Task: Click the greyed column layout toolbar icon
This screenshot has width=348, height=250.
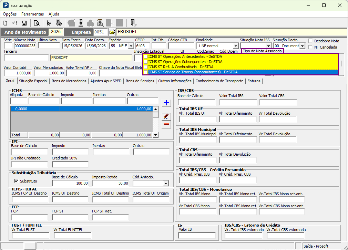Action: click(x=110, y=23)
